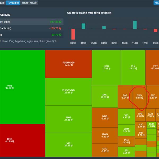Click the tall green 11/08 bar

(x=135, y=25)
